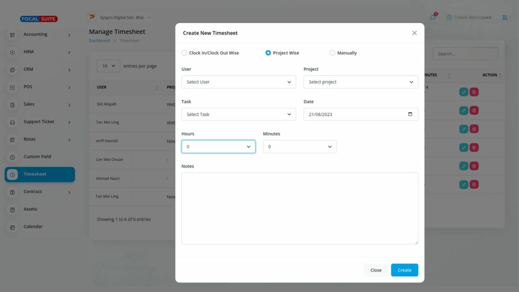The image size is (519, 292).
Task: Select Clock In/Clock Out Wise option
Action: click(184, 52)
